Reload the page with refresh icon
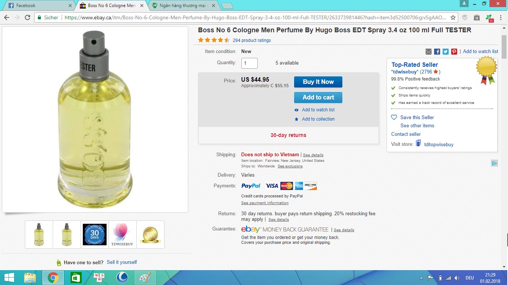Screen dimensions: 508x285 coord(27,17)
